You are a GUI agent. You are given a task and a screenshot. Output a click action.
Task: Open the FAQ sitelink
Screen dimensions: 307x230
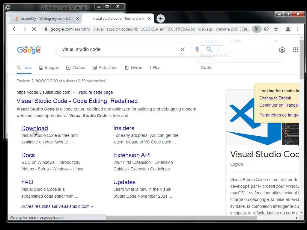(x=27, y=182)
